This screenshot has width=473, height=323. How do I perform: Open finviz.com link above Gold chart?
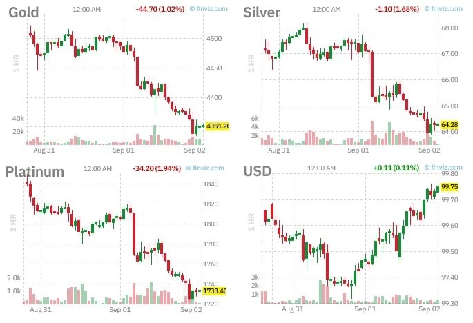(209, 9)
